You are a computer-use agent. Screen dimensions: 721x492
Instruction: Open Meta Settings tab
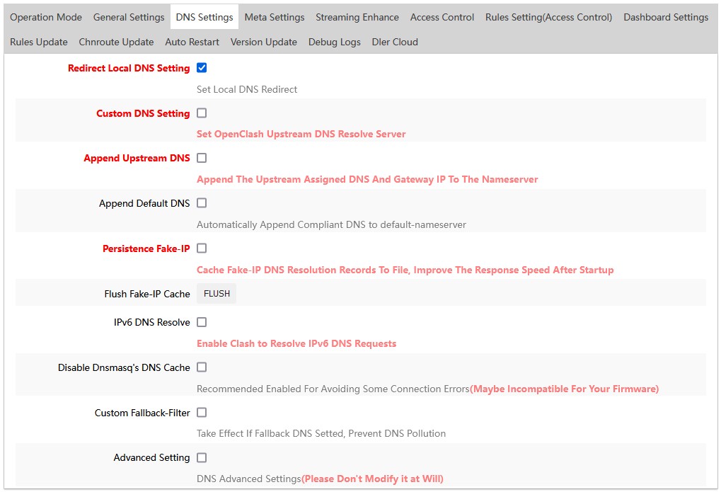point(275,17)
